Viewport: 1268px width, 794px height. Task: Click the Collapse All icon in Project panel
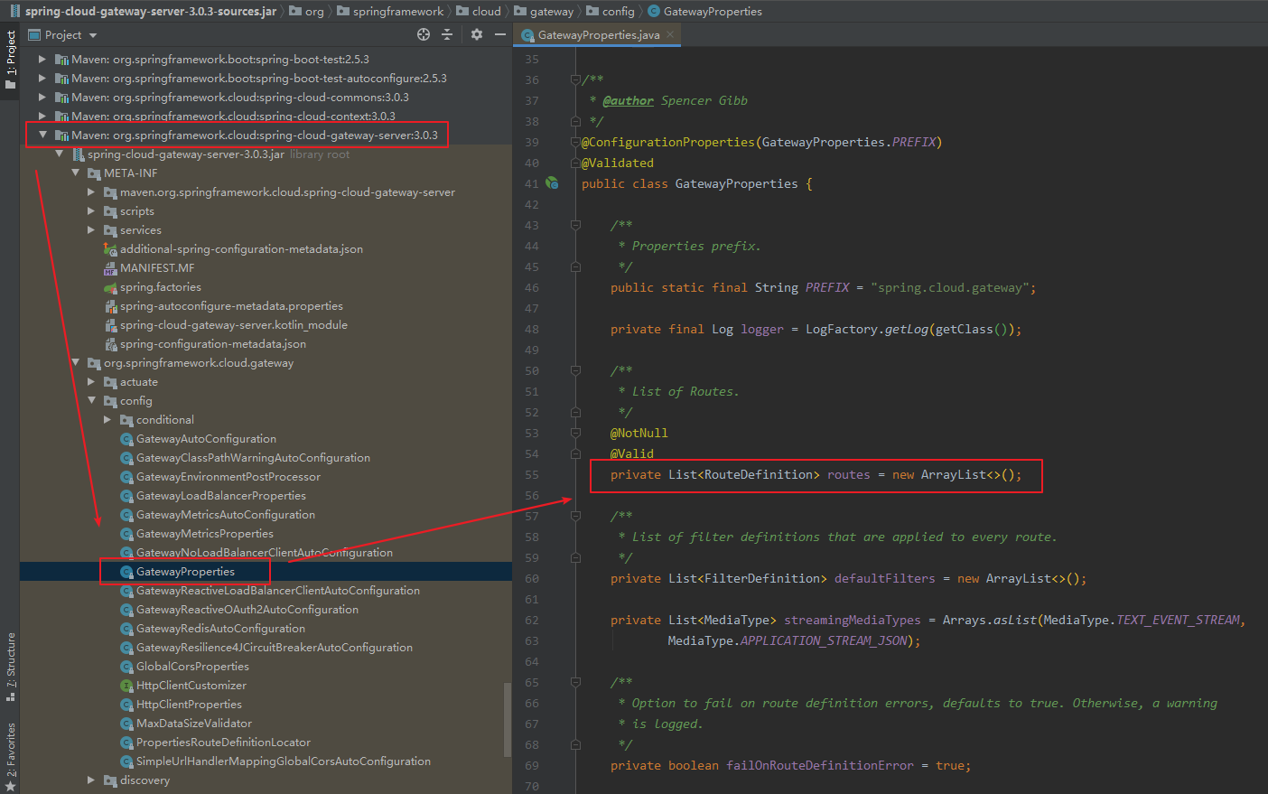(447, 34)
